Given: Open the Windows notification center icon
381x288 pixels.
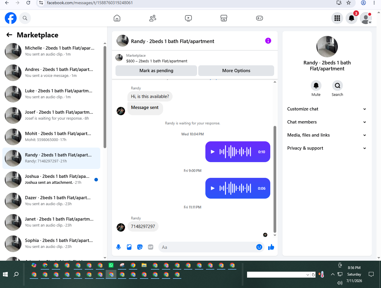Looking at the screenshot, I should (x=371, y=274).
